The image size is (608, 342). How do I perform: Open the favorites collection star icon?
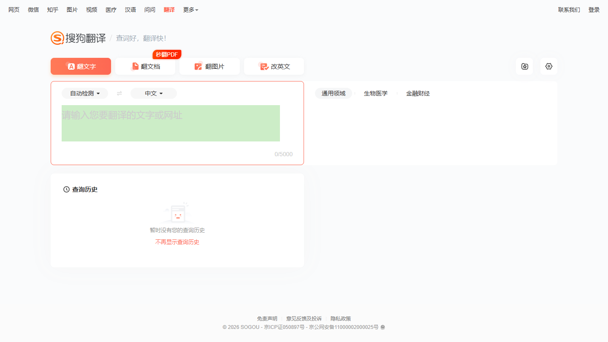(524, 66)
